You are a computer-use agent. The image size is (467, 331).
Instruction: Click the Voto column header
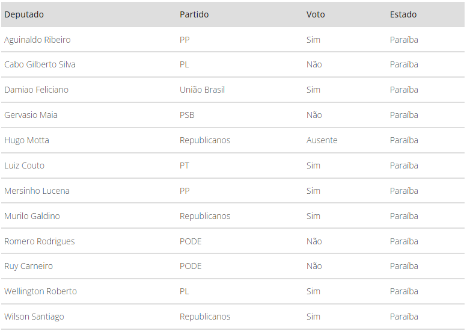(x=316, y=14)
